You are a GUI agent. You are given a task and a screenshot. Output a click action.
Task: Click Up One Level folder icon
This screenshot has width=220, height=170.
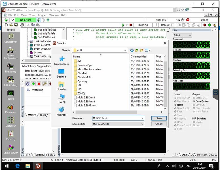[x=137, y=50]
